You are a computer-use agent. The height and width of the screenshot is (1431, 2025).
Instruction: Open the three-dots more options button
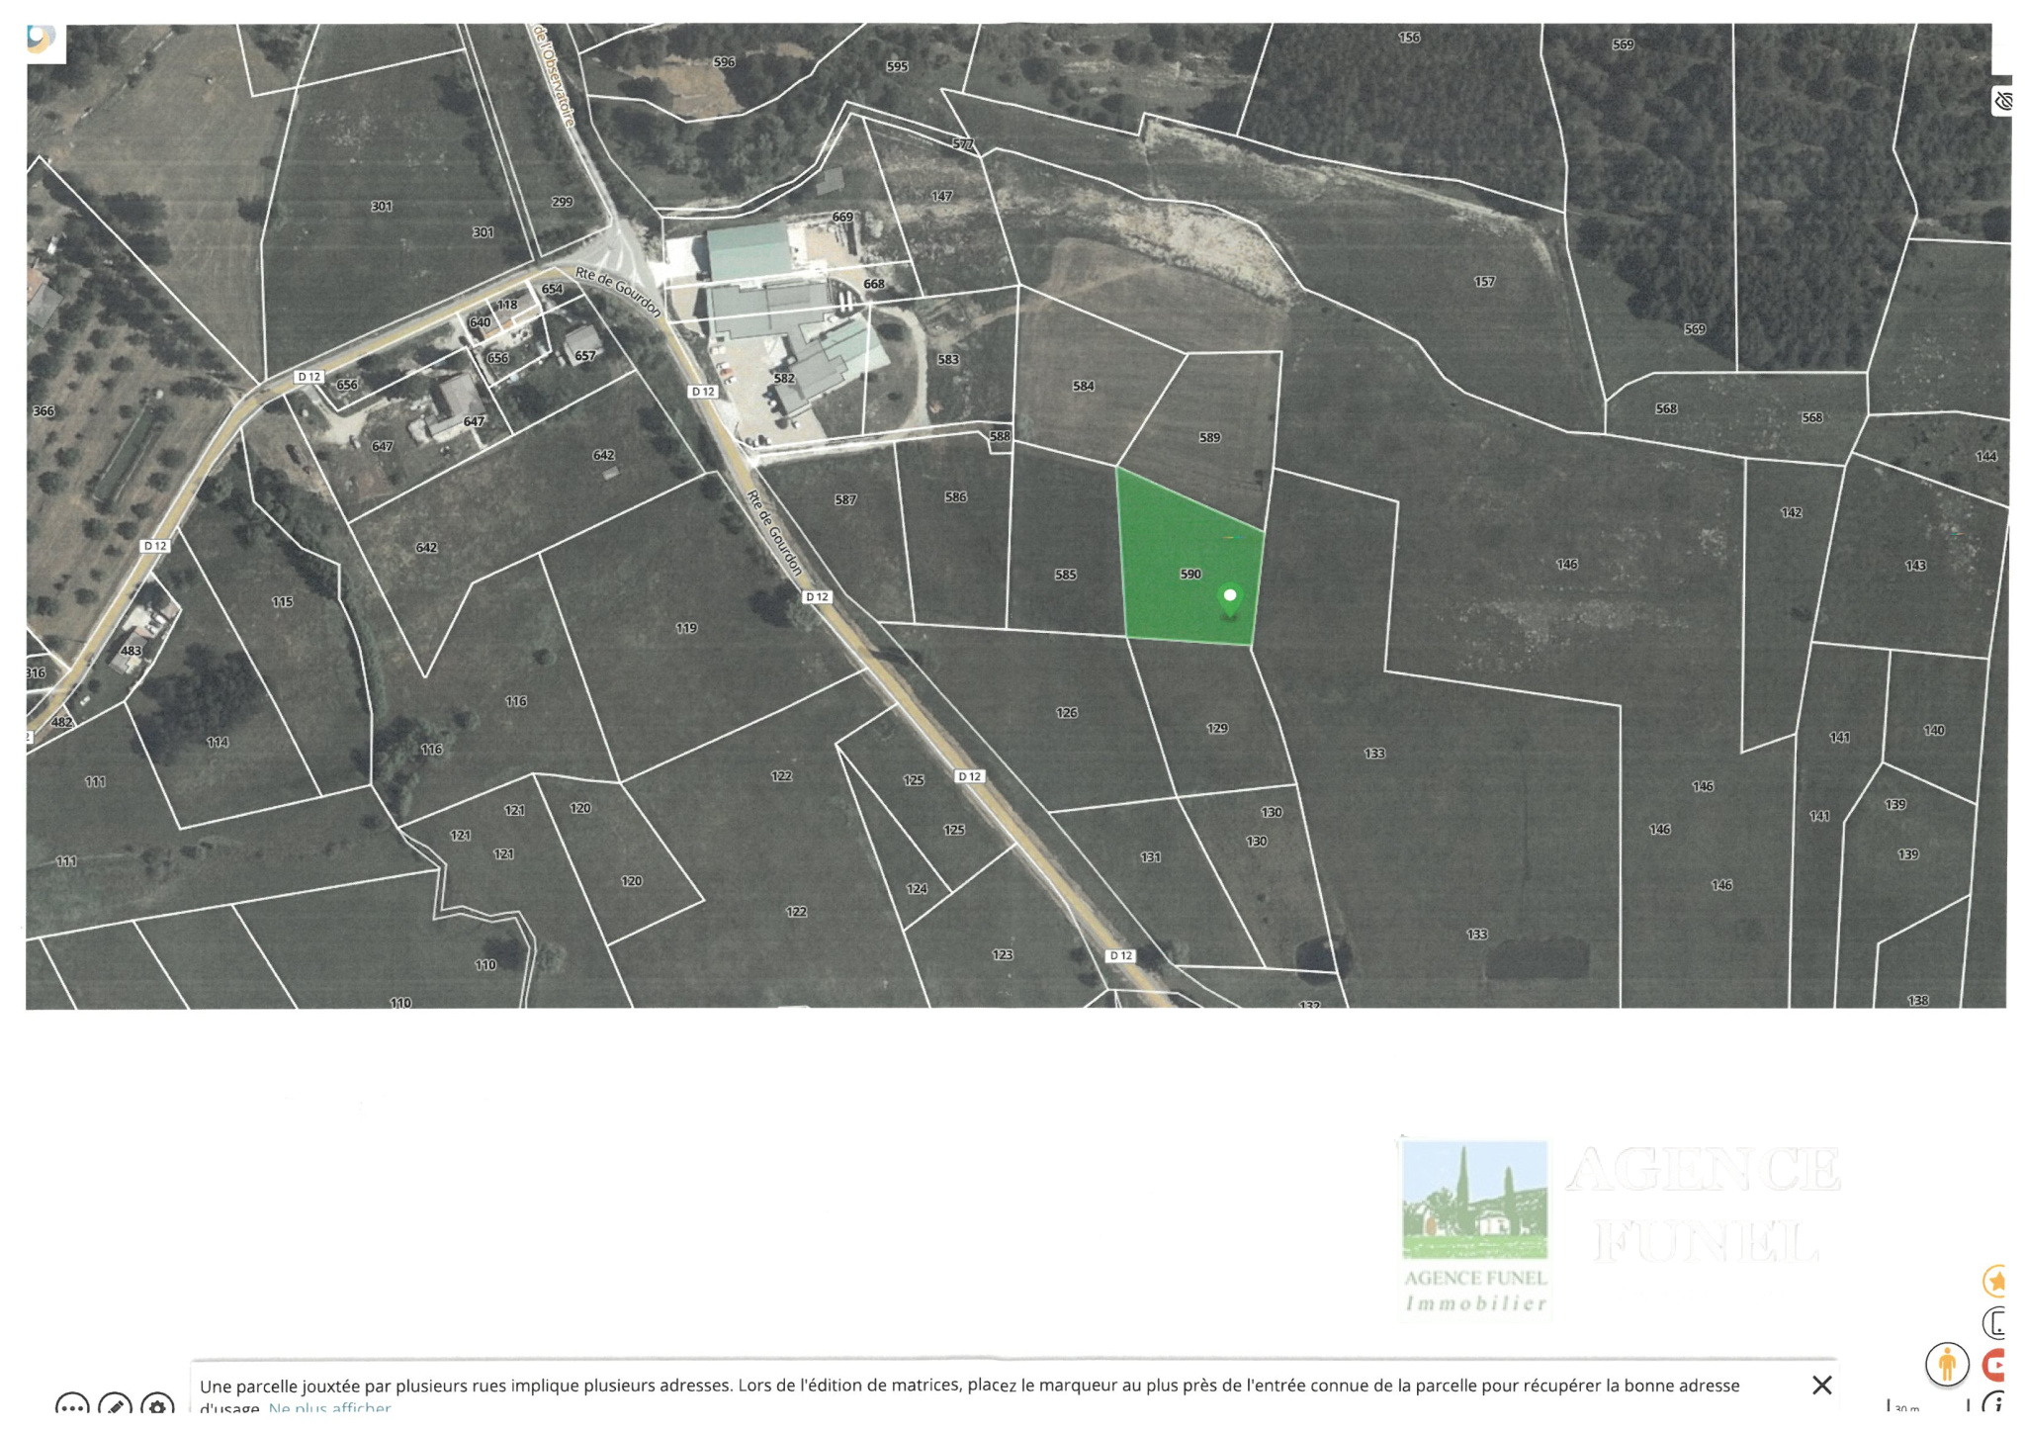click(x=72, y=1407)
